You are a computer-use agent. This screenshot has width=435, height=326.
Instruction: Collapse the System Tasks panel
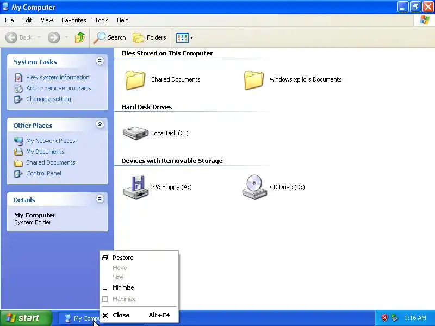pos(100,61)
